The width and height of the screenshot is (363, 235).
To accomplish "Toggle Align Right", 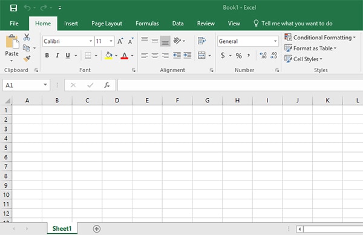I will point(165,55).
